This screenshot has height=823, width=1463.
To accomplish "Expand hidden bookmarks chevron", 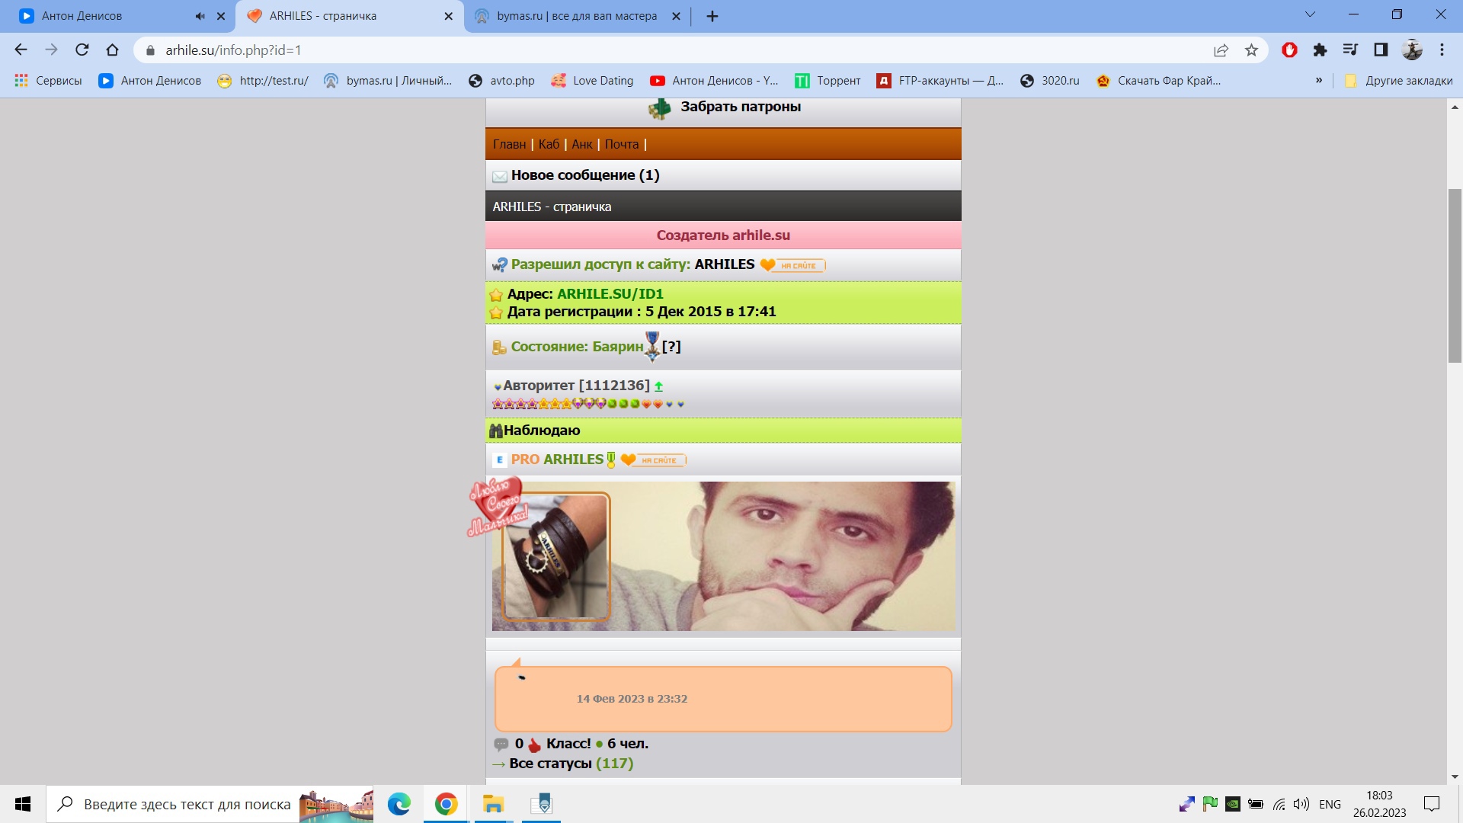I will point(1318,80).
